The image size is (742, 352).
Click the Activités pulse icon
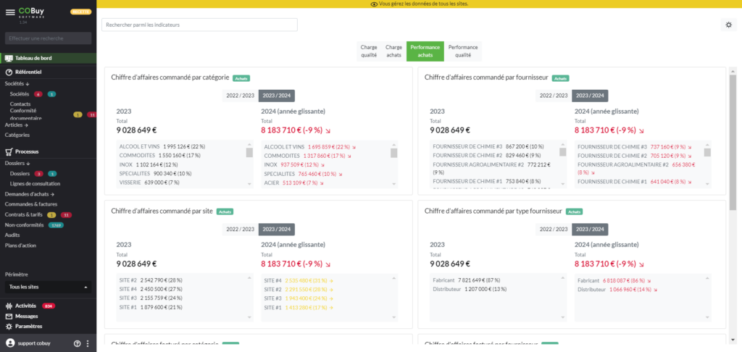point(9,306)
